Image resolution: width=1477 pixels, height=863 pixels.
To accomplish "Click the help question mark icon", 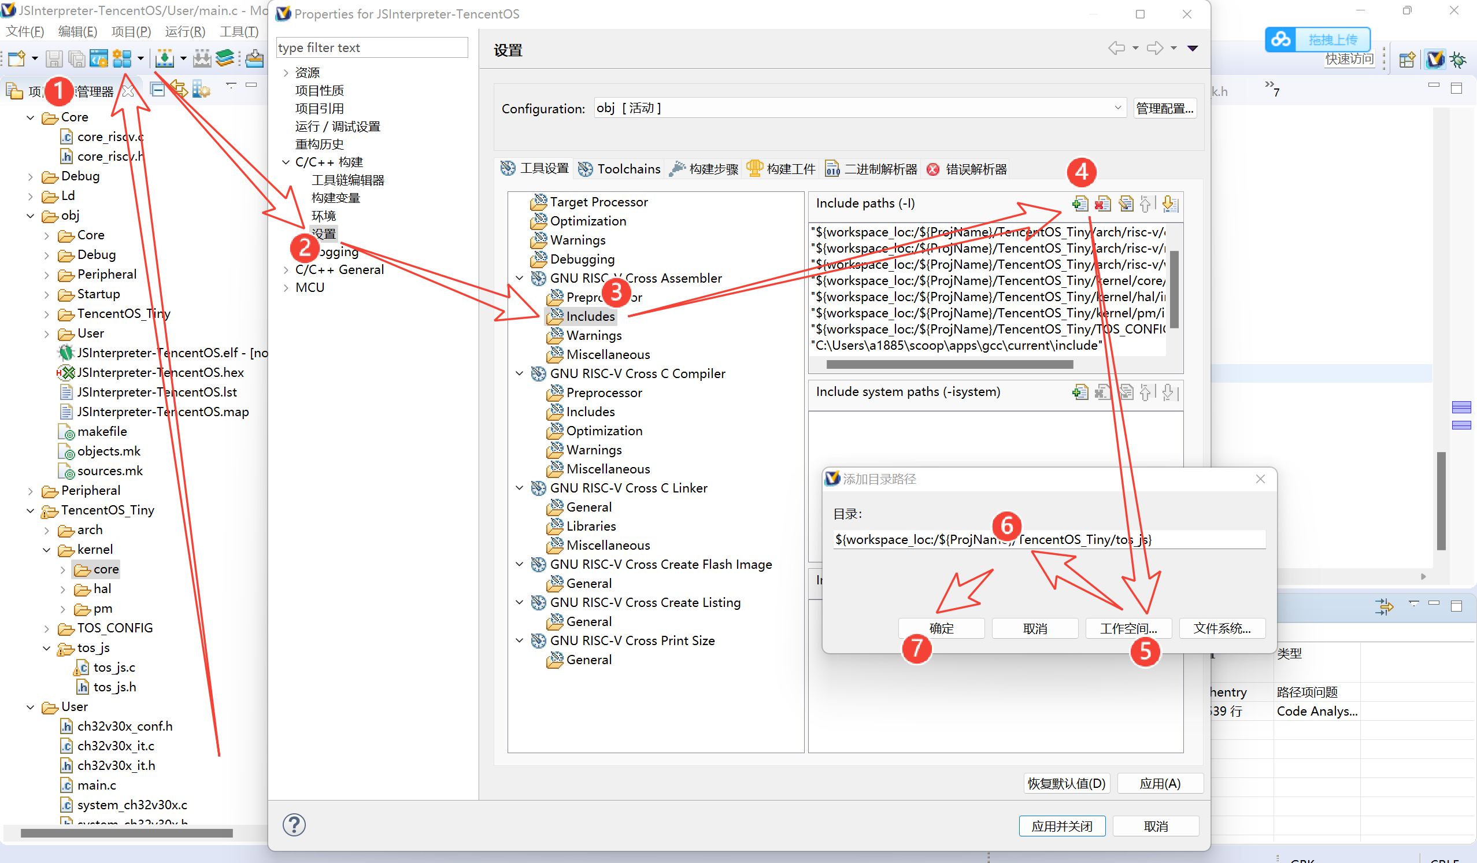I will tap(294, 825).
